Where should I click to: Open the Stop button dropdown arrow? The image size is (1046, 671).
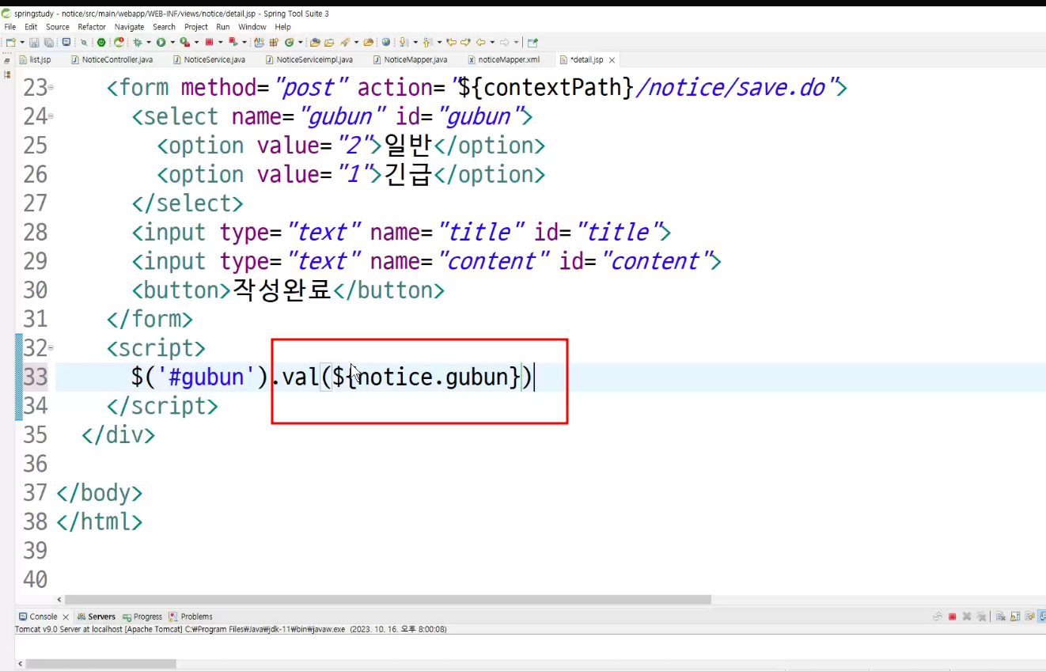click(x=220, y=43)
